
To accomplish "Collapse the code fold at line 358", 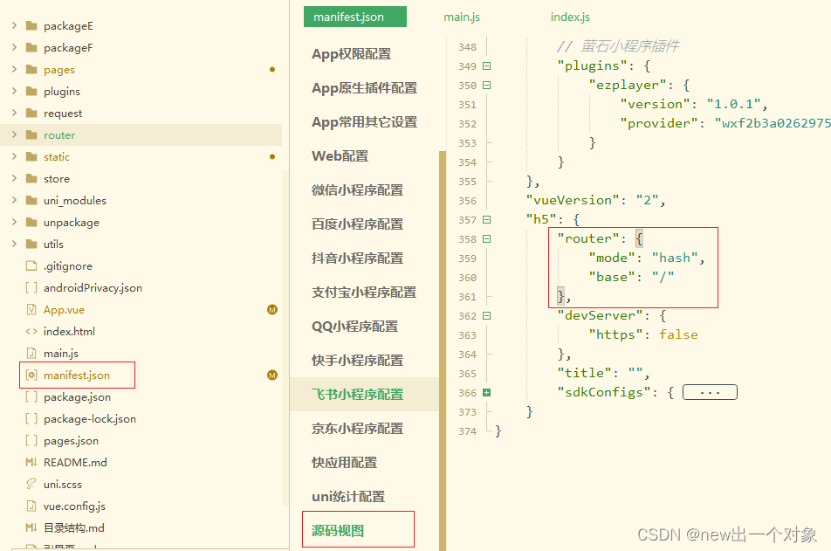I will click(x=486, y=238).
